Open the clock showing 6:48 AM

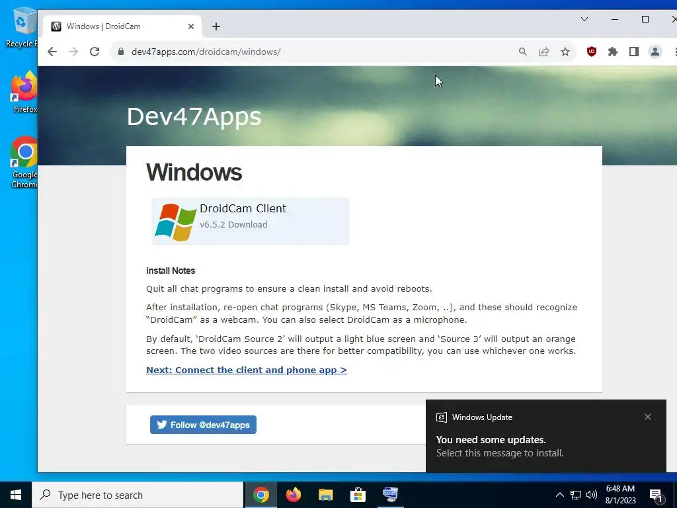[x=620, y=495]
